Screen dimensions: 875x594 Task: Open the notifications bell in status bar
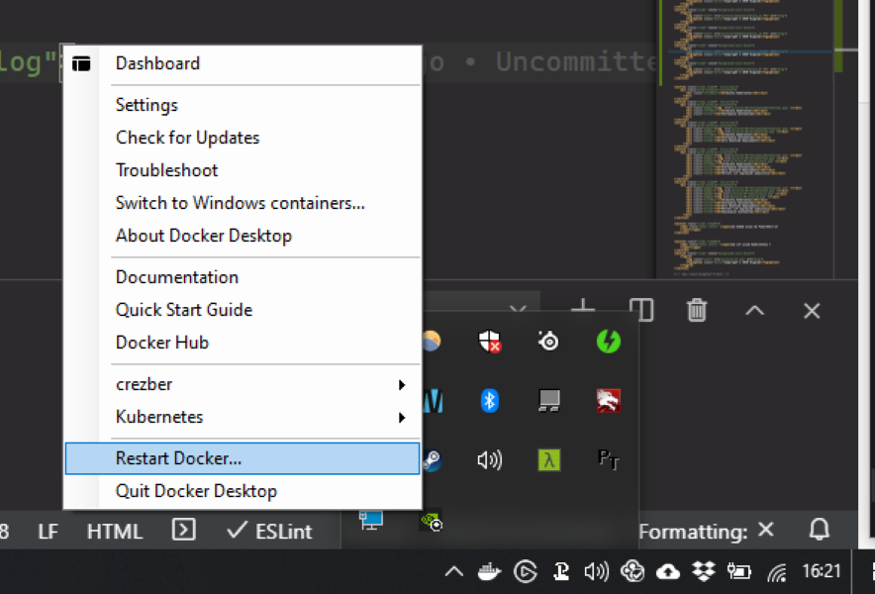pyautogui.click(x=820, y=530)
